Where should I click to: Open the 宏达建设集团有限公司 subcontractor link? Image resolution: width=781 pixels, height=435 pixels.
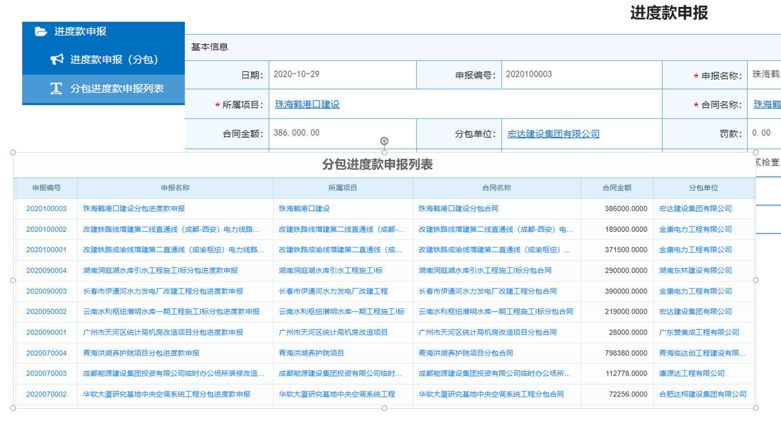click(x=553, y=134)
